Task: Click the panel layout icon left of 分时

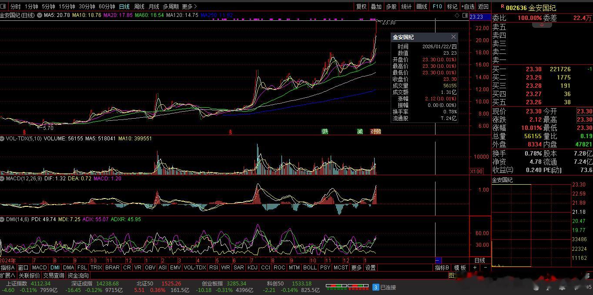Action: [x=3, y=7]
